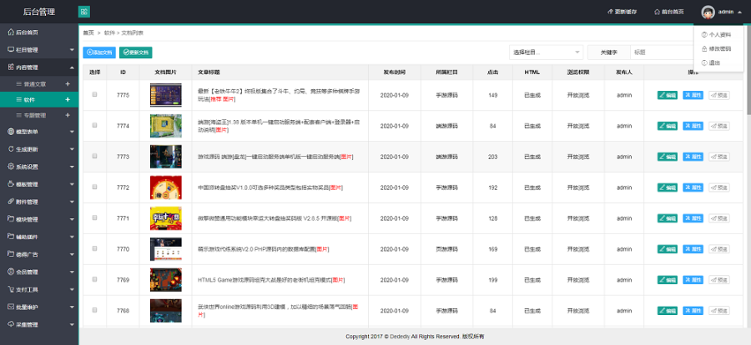Expand the 栏目管理 sidebar section
Viewport: 751px width, 345px height.
pyautogui.click(x=38, y=50)
